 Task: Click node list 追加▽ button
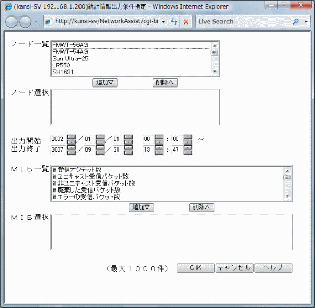(x=105, y=83)
